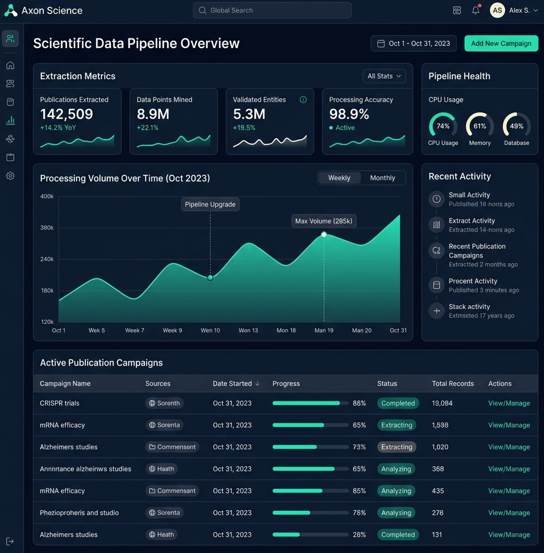Screen dimensions: 544x553
Task: Click the Analysing status badge
Action: 396,512
